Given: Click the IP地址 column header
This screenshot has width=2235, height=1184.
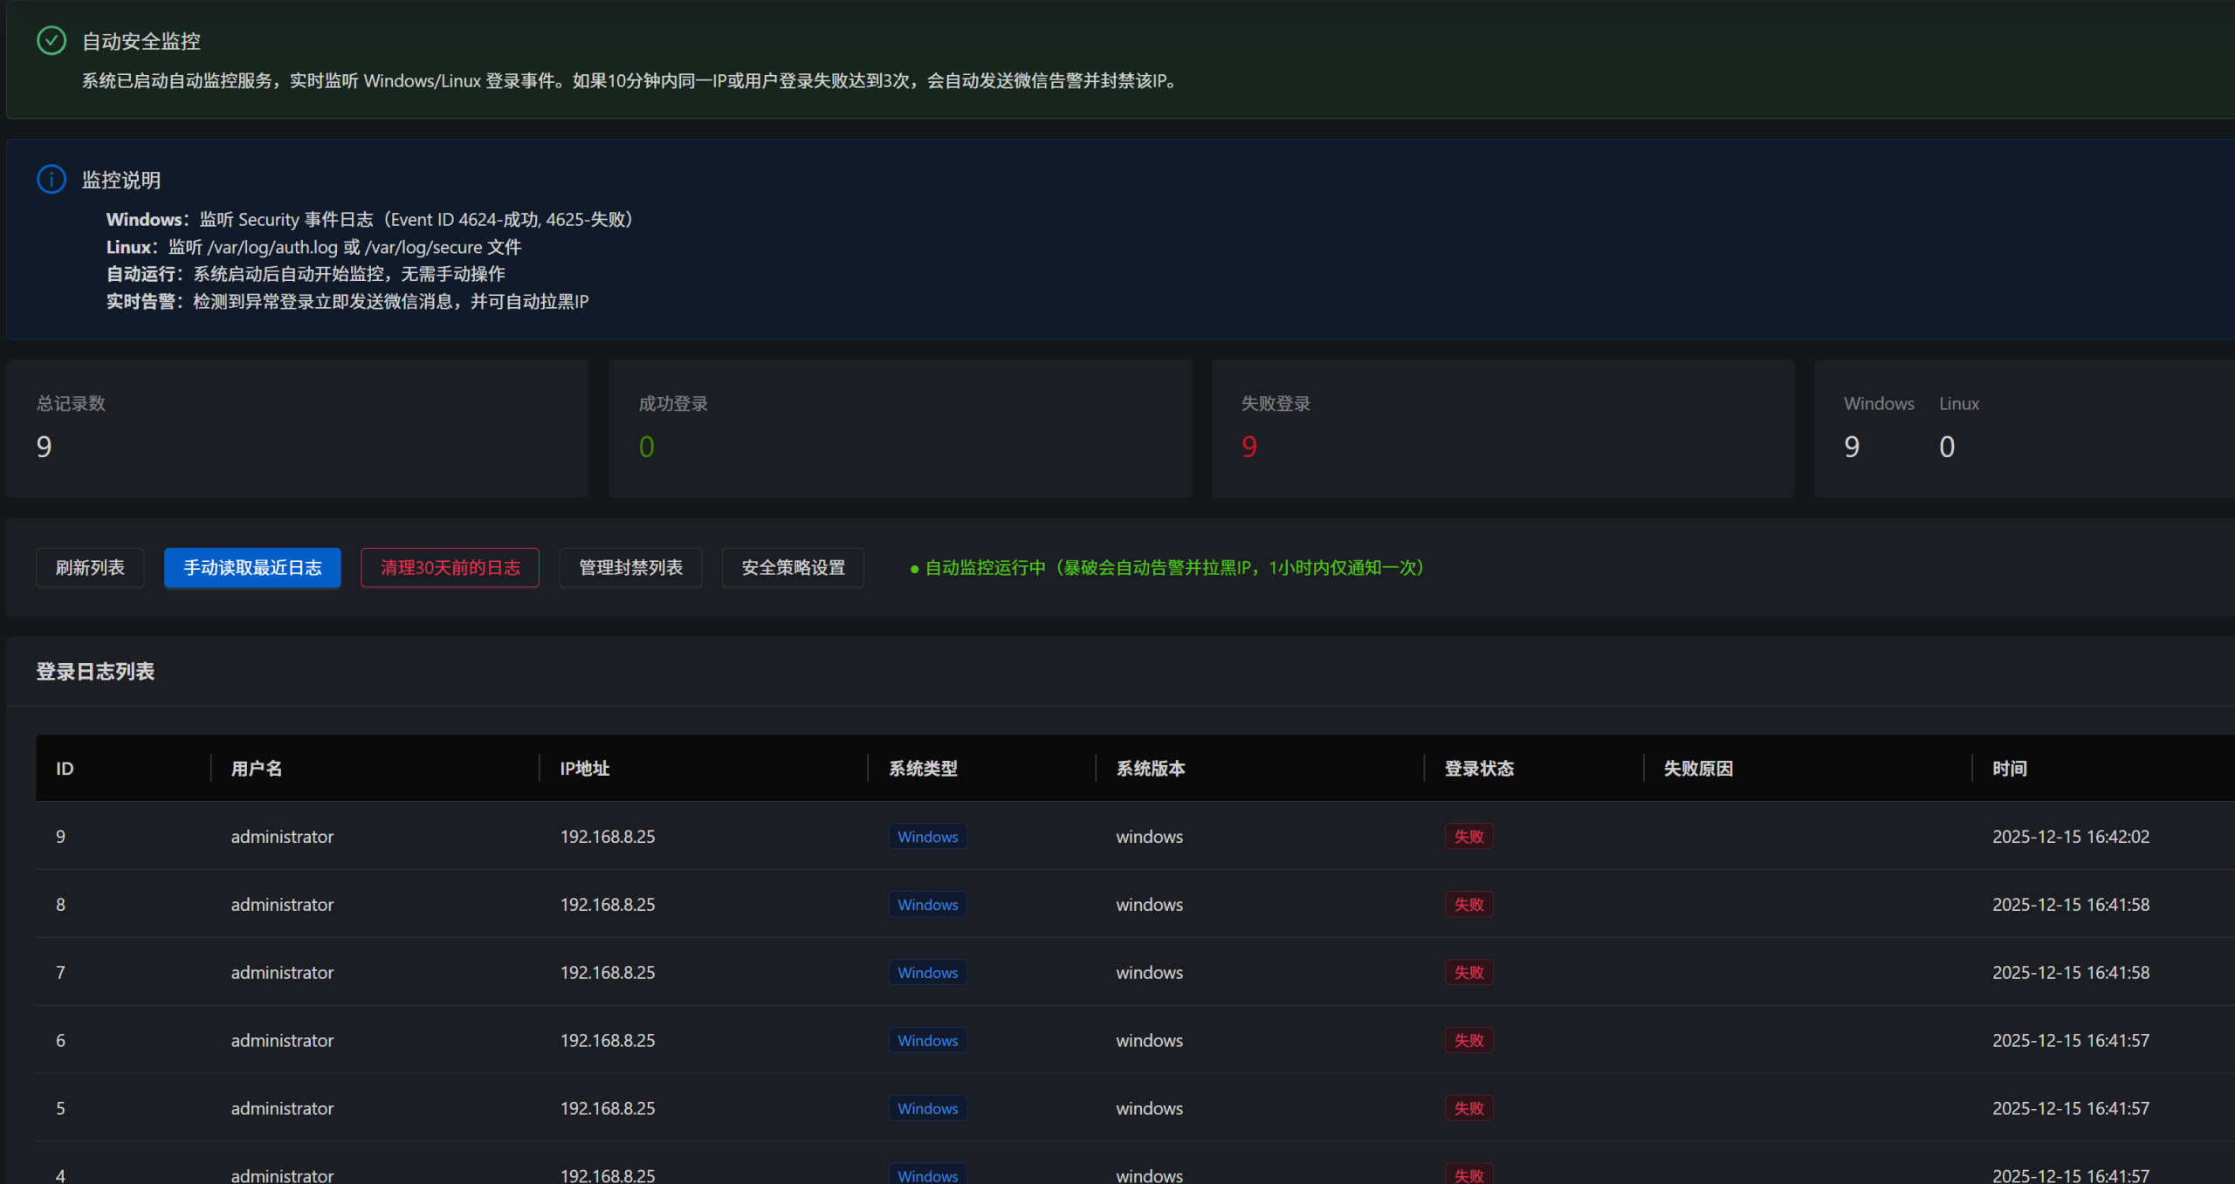Looking at the screenshot, I should (584, 769).
